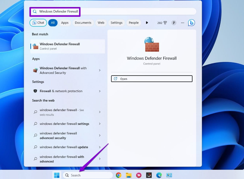Click the 'Windows Defender Firewall' title in preview pane
The width and height of the screenshot is (244, 179).
152,58
